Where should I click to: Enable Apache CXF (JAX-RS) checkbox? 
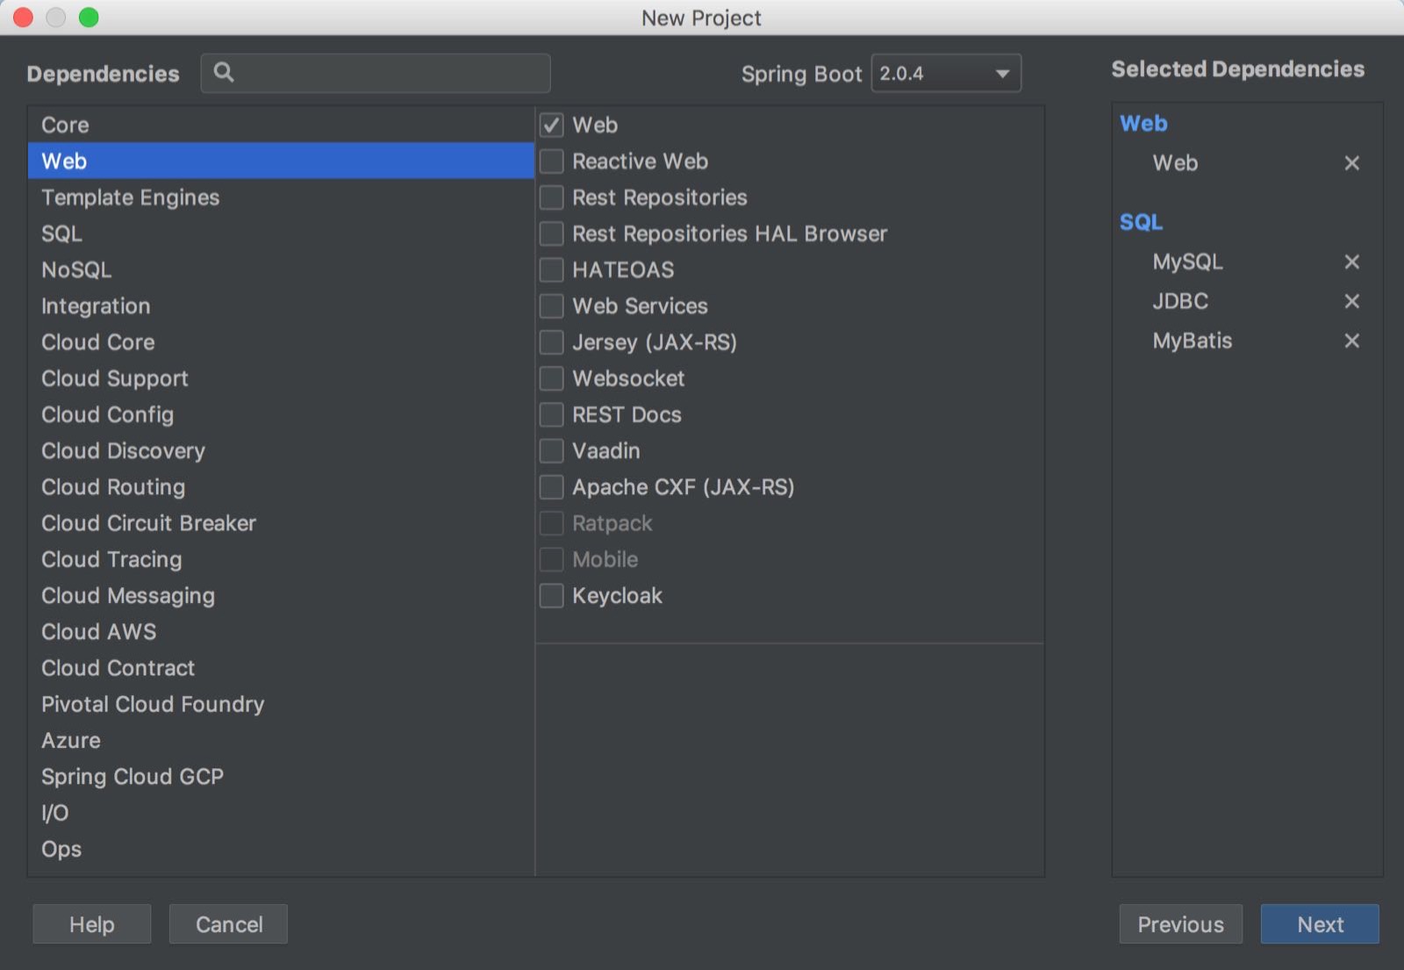pyautogui.click(x=551, y=487)
